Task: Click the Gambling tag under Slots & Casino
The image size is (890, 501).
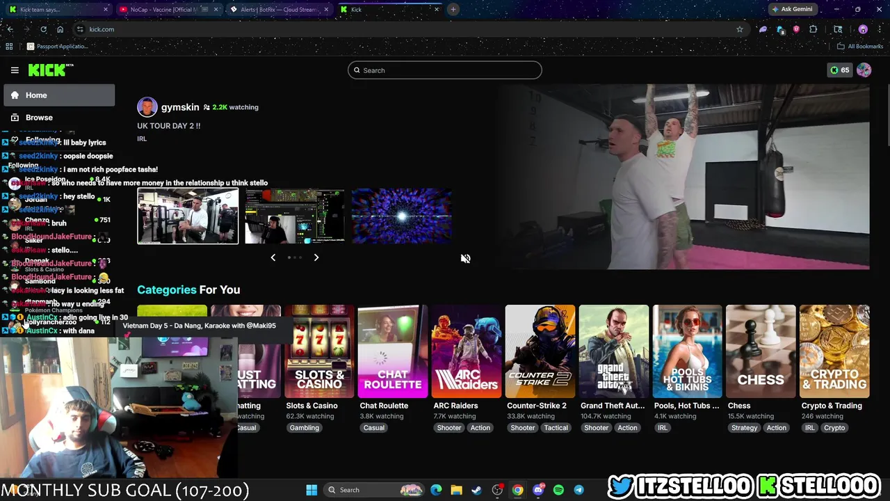Action: [305, 428]
